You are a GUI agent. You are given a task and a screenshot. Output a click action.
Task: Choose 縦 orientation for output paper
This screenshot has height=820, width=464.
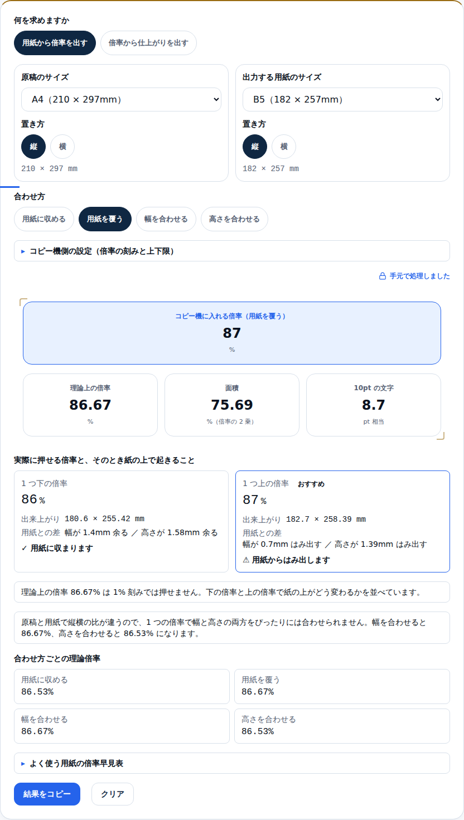pos(255,147)
